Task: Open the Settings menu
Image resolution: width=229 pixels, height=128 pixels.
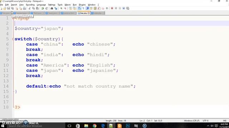Action: point(52,5)
